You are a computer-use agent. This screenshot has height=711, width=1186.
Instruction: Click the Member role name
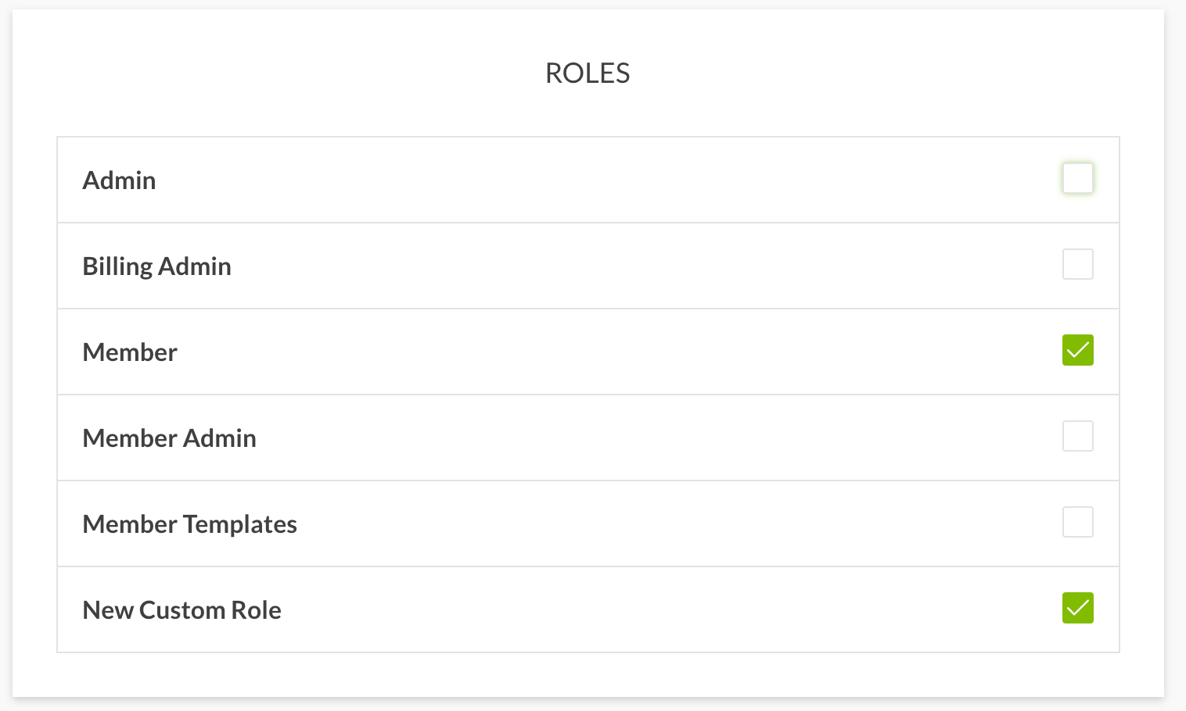coord(130,352)
